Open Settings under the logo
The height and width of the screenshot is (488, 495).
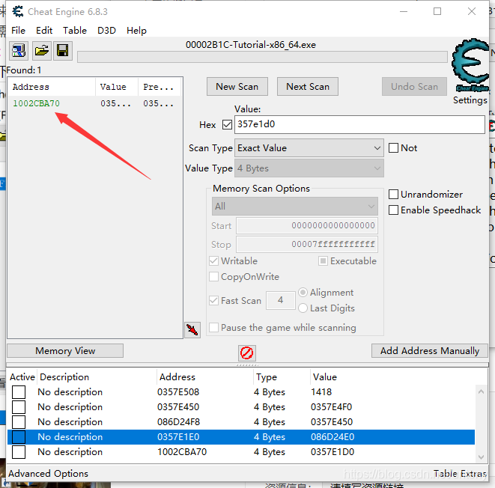(x=470, y=100)
